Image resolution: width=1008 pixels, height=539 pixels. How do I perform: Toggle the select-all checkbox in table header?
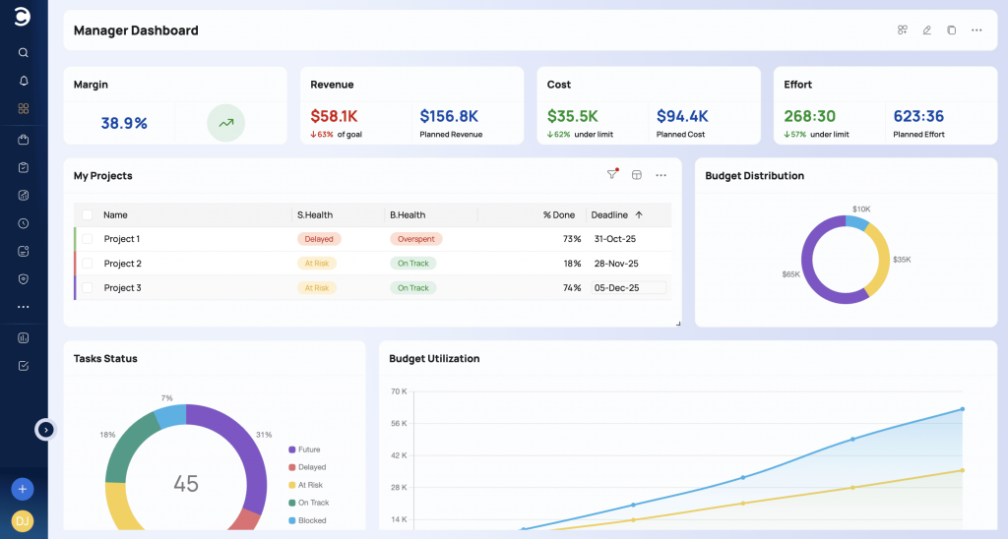point(87,214)
